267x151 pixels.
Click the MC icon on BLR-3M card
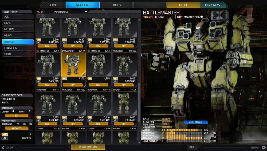pos(64,79)
